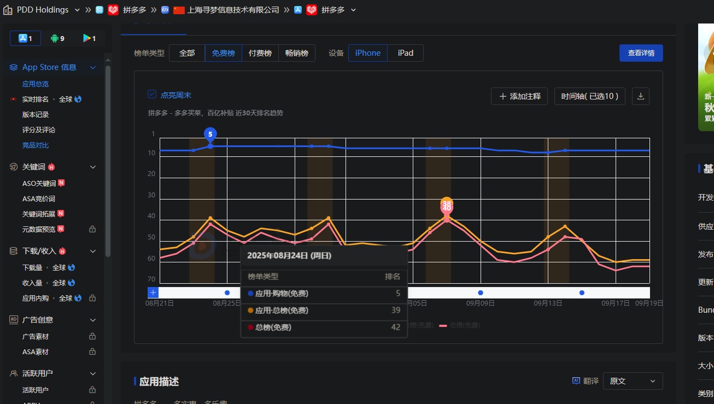Click the 添加注释 button
This screenshot has width=714, height=404.
click(x=519, y=96)
